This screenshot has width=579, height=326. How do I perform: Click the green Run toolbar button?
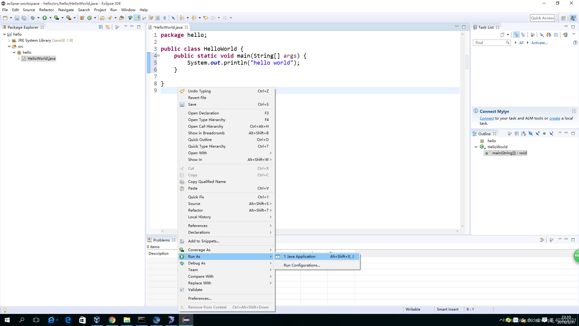(45, 18)
